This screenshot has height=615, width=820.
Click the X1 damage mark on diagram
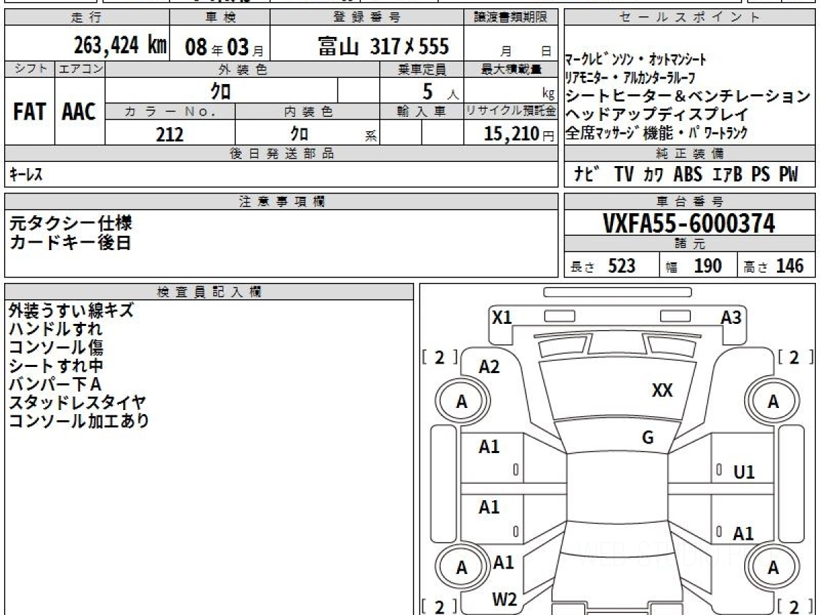click(x=502, y=317)
